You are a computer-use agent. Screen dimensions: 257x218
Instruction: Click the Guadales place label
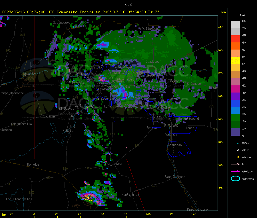(152, 62)
